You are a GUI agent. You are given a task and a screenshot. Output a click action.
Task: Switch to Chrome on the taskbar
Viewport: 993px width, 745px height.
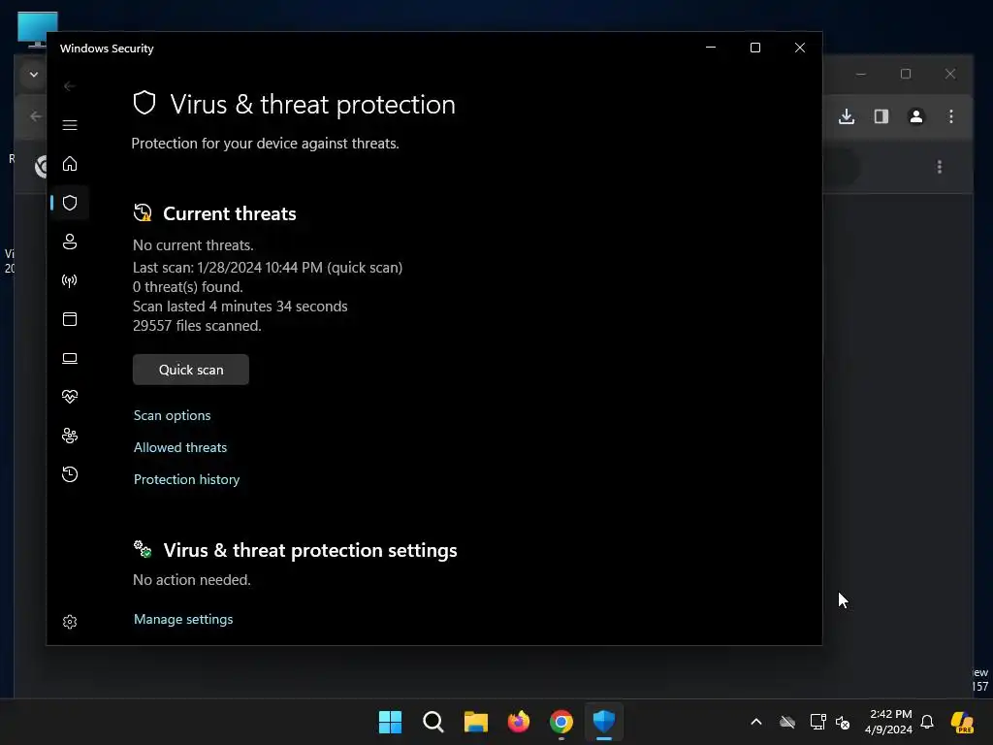pyautogui.click(x=561, y=722)
